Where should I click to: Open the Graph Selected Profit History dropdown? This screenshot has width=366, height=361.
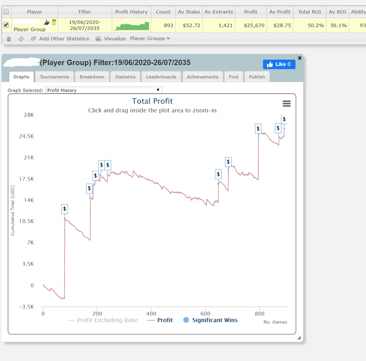tap(104, 90)
